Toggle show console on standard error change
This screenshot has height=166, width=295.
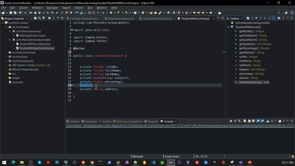click(x=262, y=121)
